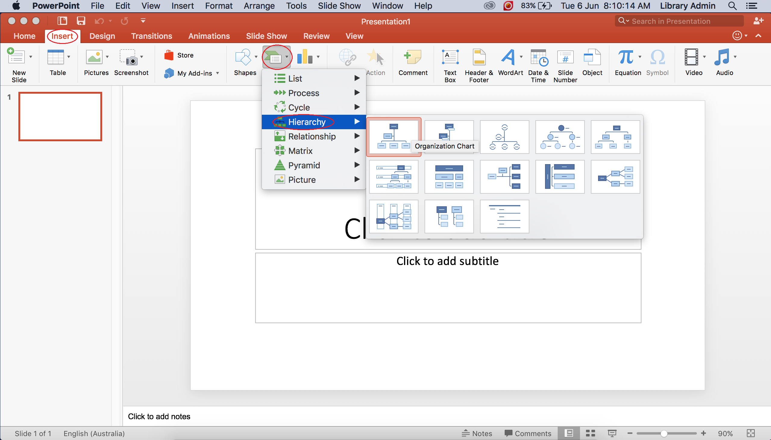This screenshot has width=771, height=440.
Task: Expand the Table dropdown arrow
Action: click(x=69, y=57)
